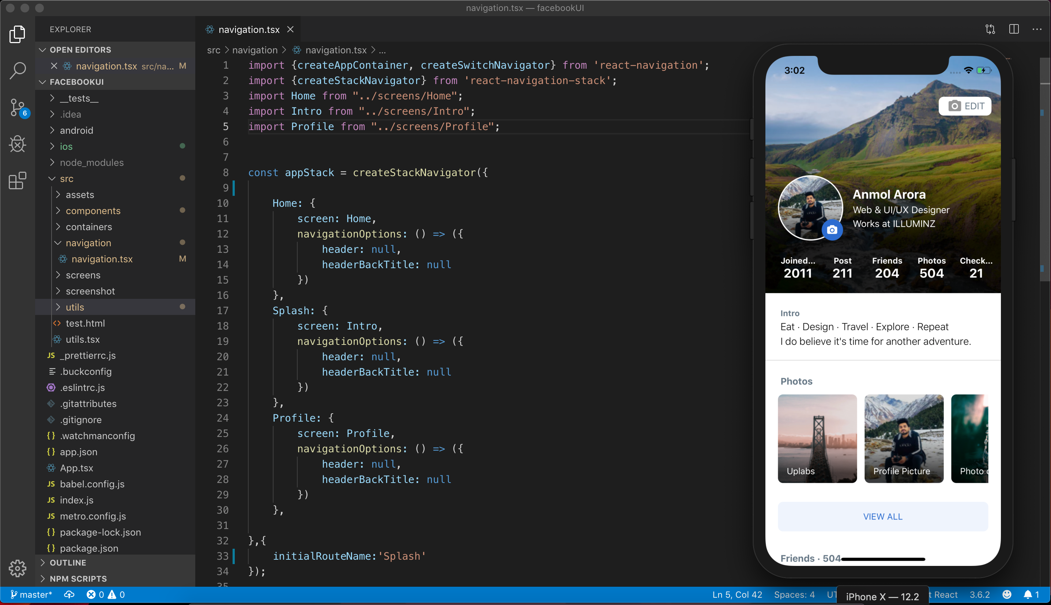Image resolution: width=1051 pixels, height=605 pixels.
Task: Open the editor More Actions ellipsis
Action: click(x=1037, y=29)
